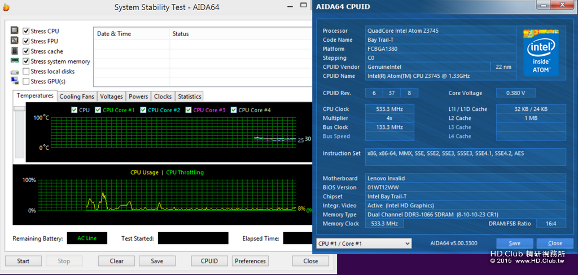This screenshot has height=275, width=578.
Task: Click the Bay Trail-T code name value
Action: click(x=441, y=40)
